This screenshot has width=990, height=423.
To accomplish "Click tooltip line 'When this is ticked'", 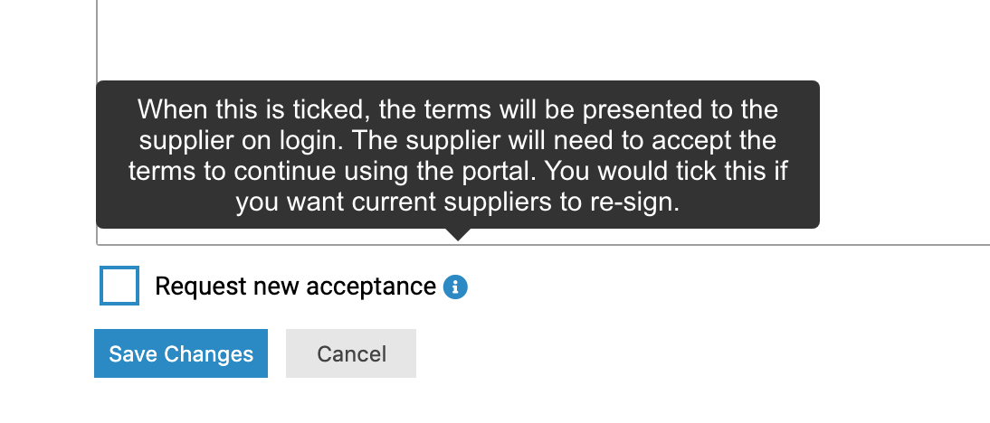I will pyautogui.click(x=458, y=109).
